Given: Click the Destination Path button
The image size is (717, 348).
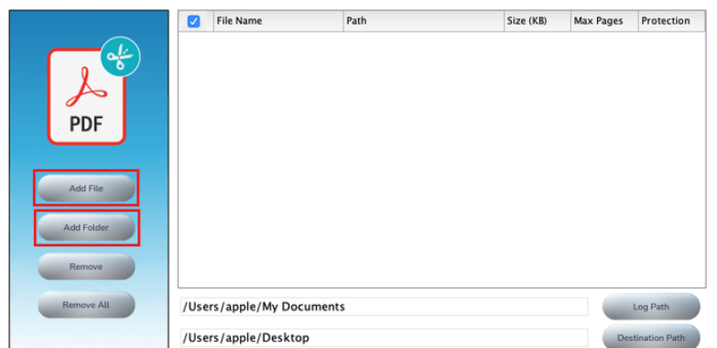Looking at the screenshot, I should tap(651, 338).
